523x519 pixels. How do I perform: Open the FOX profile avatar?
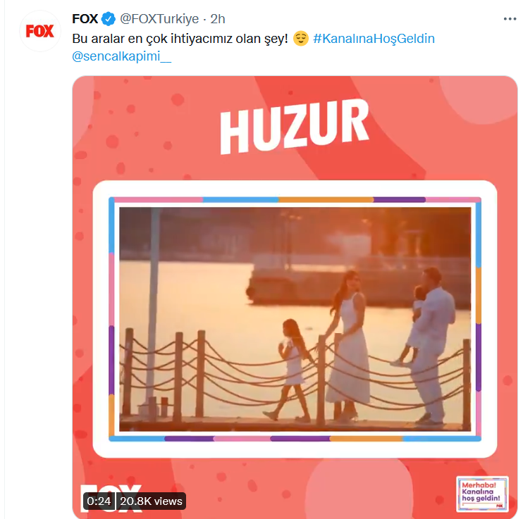tap(39, 31)
